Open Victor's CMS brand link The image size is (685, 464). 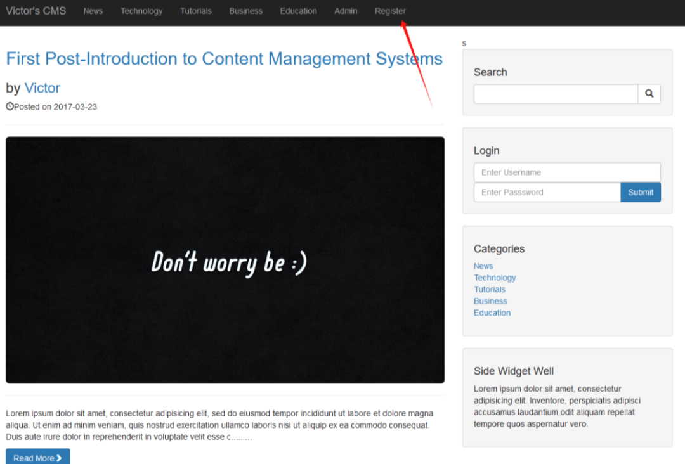[x=36, y=11]
